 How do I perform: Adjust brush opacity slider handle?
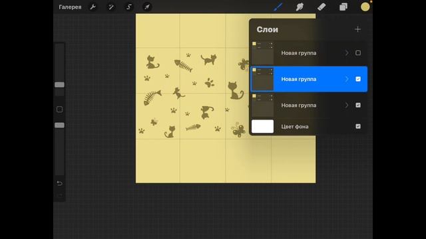(59, 125)
